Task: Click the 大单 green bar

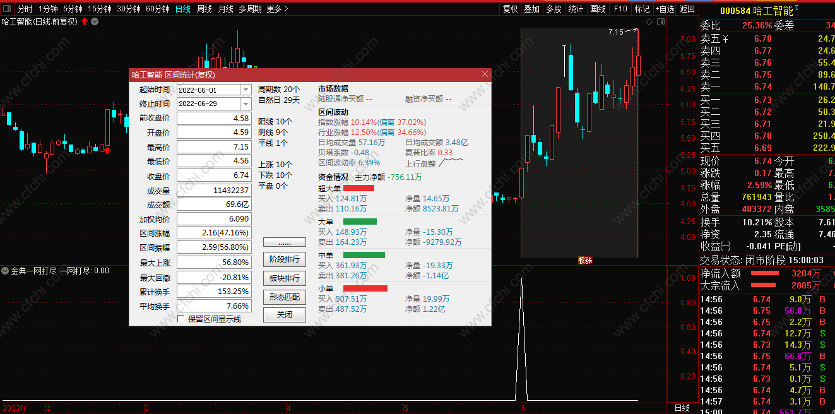Action: (360, 222)
